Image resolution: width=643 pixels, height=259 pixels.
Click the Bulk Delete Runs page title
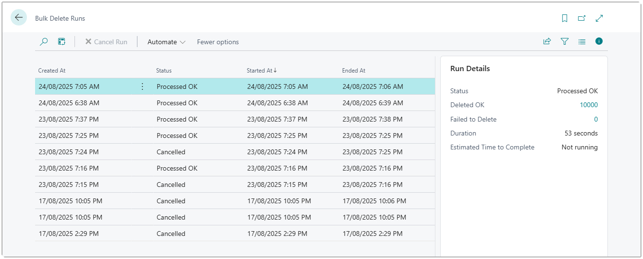click(x=60, y=18)
